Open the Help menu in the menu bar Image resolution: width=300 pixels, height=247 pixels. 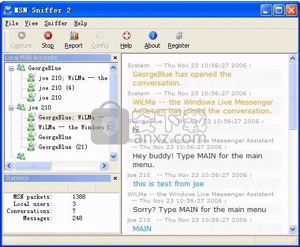click(80, 24)
